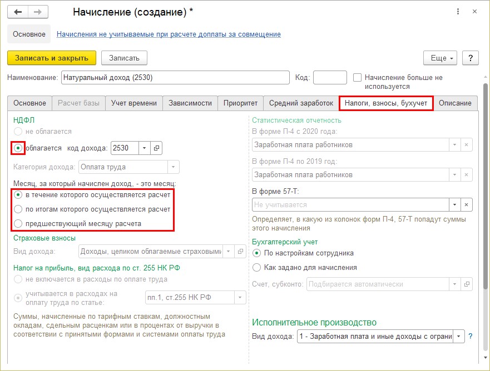
Task: Select НДФЛ не облагается radio button
Action: click(x=18, y=132)
